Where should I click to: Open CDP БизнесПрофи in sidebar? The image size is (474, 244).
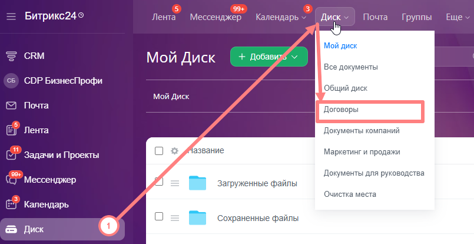pos(63,81)
